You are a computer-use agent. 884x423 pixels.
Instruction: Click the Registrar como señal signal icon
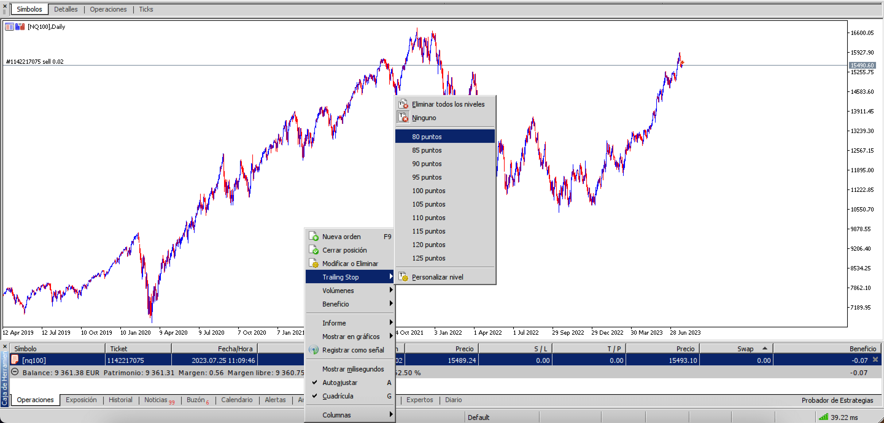pyautogui.click(x=313, y=350)
